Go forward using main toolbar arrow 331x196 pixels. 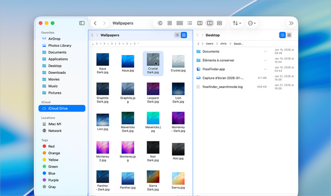pos(104,23)
